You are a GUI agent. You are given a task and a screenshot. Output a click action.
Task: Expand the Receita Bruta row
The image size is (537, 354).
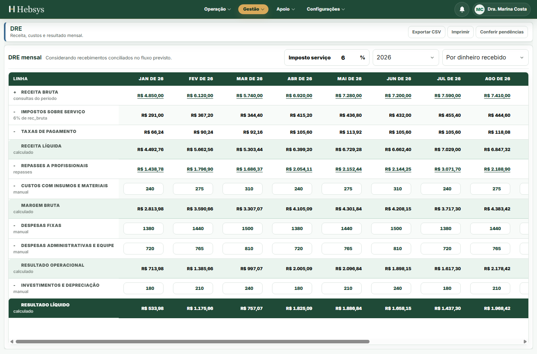point(15,92)
